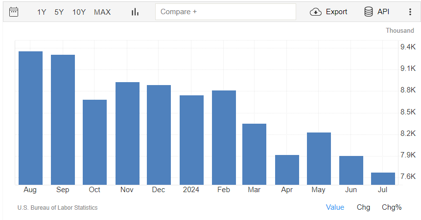Click the API label

pyautogui.click(x=383, y=12)
